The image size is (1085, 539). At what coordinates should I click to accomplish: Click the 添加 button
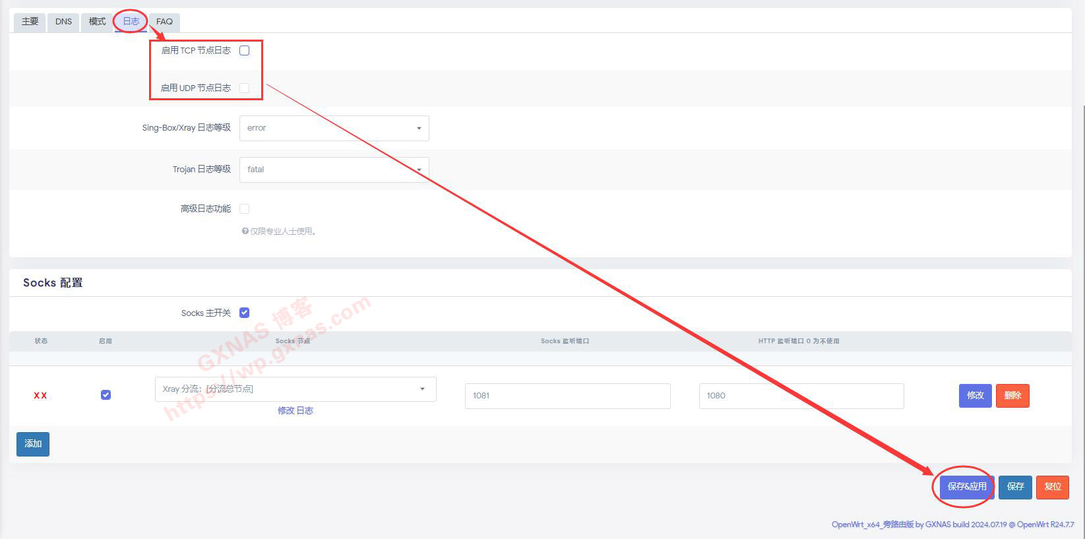point(33,444)
